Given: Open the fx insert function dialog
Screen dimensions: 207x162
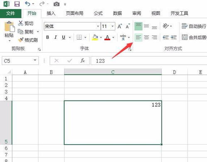Looking at the screenshot, I should tap(83, 60).
